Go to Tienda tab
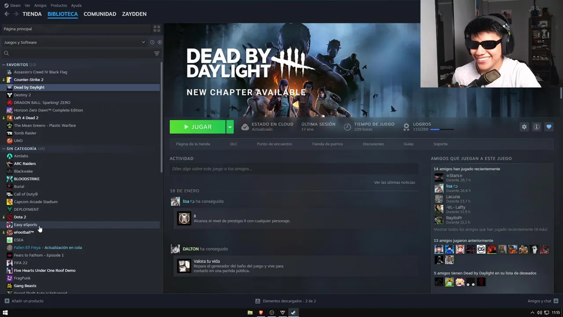This screenshot has width=563, height=317. 32,14
